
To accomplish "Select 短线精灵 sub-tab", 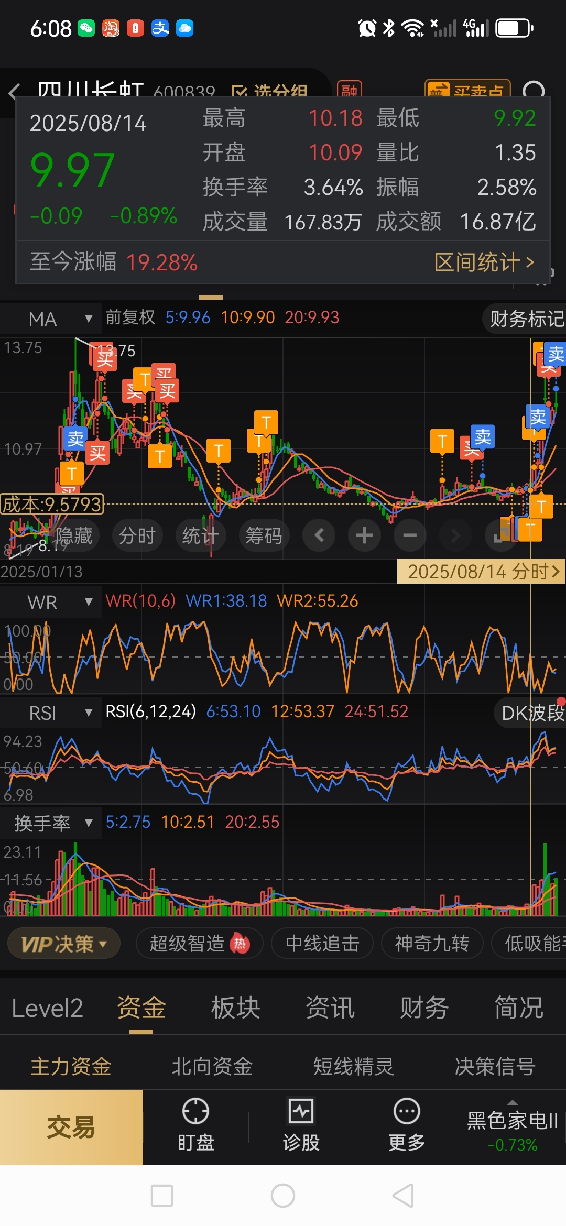I will click(354, 1067).
